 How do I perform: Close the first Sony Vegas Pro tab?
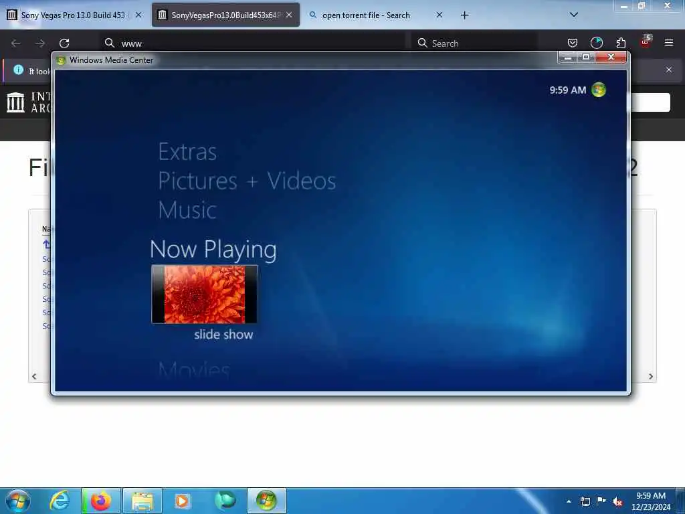(138, 15)
